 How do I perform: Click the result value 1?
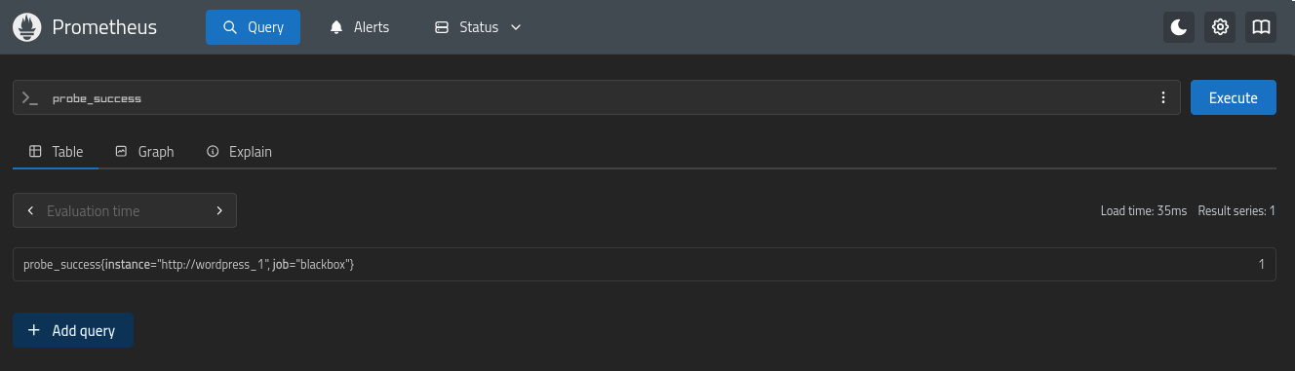pos(1261,264)
